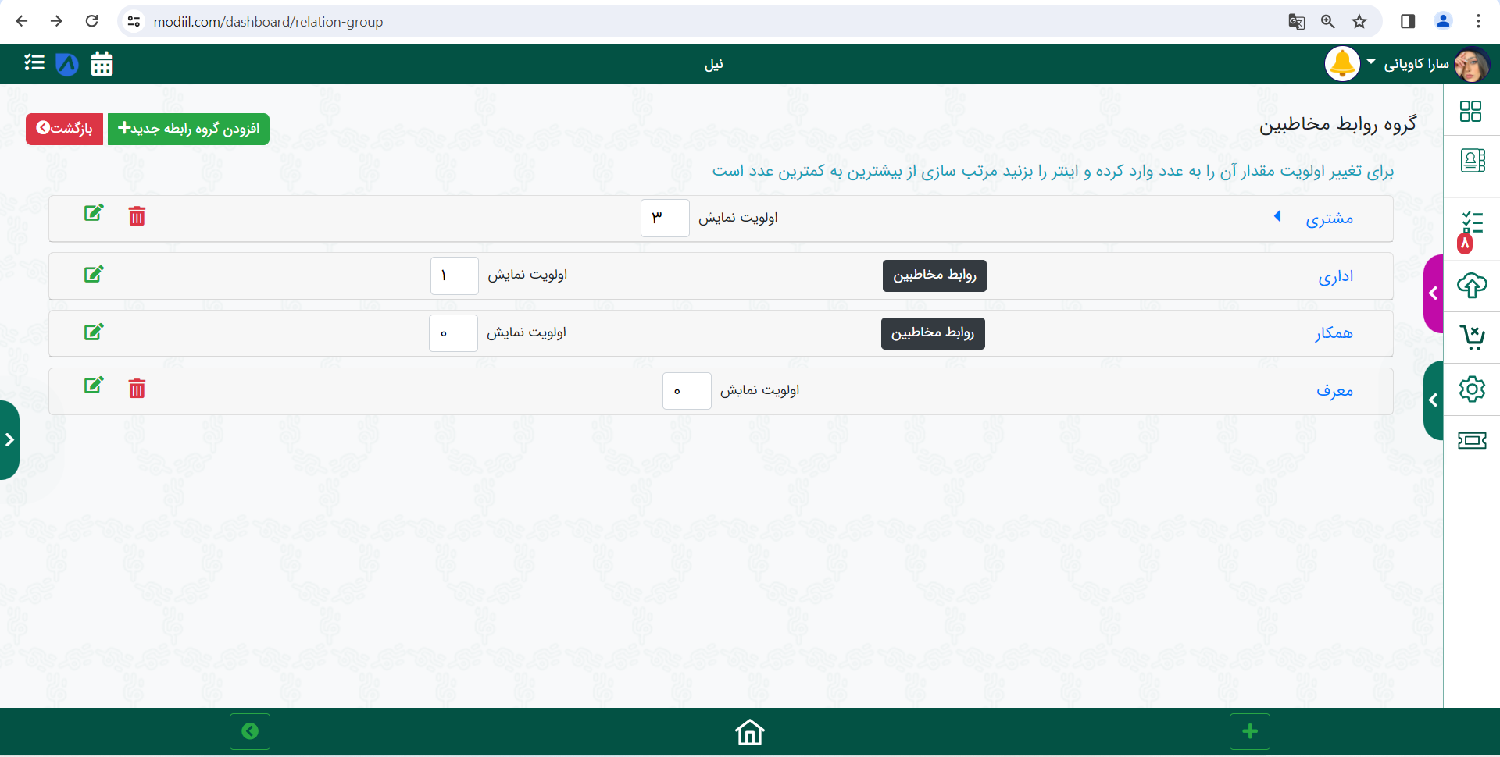
Task: Delete the معرف relation group
Action: point(137,389)
